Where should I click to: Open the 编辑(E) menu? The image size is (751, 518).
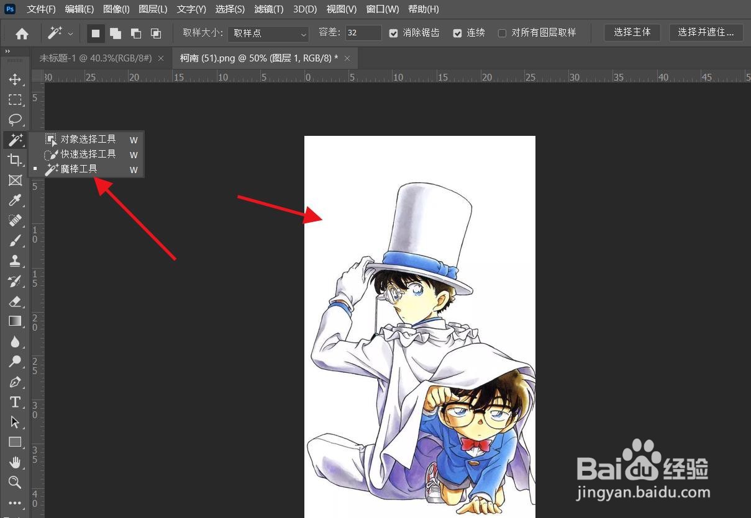pyautogui.click(x=80, y=9)
